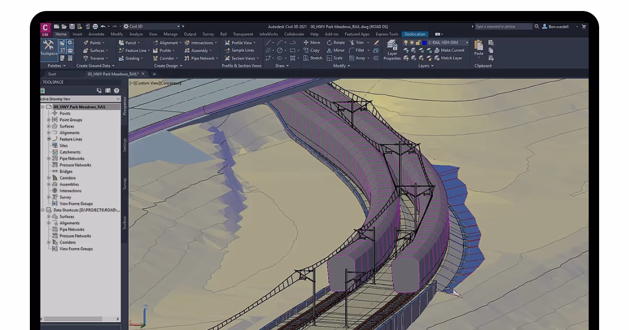Image resolution: width=629 pixels, height=330 pixels.
Task: Click the Erase tool icon
Action: tap(376, 42)
